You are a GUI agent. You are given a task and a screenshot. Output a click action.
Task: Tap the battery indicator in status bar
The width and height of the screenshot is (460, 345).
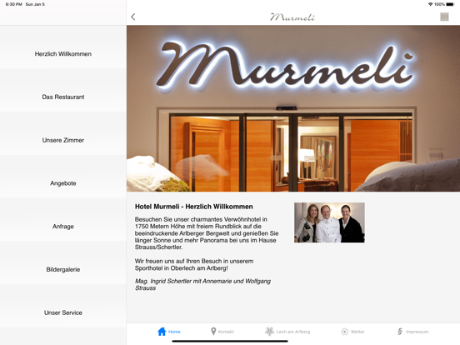(x=450, y=4)
